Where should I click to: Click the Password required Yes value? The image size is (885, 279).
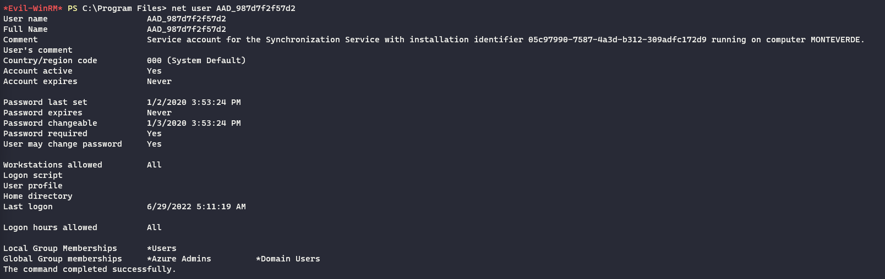(154, 133)
